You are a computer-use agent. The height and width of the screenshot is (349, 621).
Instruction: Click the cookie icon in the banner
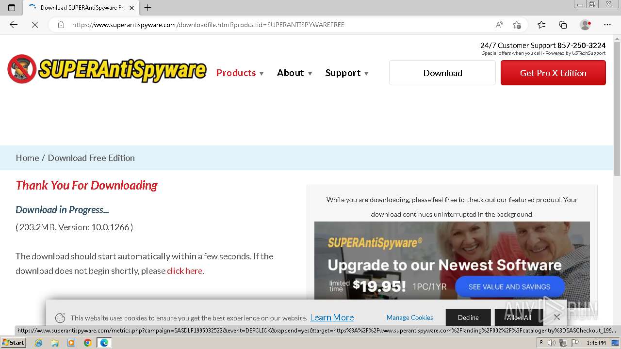point(60,318)
